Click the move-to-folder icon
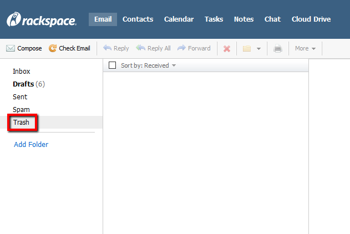The width and height of the screenshot is (350, 234). click(x=247, y=48)
